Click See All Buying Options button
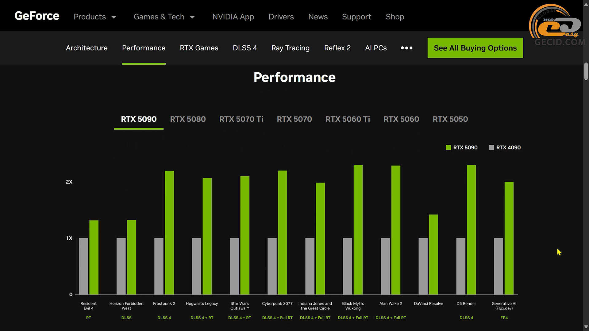Image resolution: width=589 pixels, height=331 pixels. (x=475, y=48)
